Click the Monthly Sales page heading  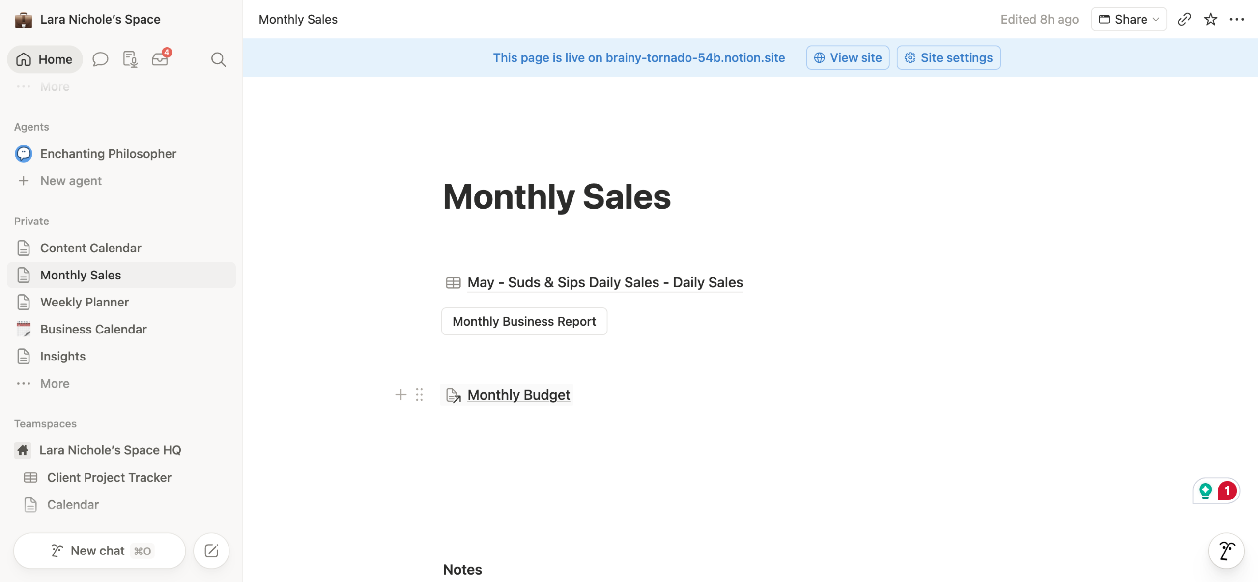pos(557,196)
